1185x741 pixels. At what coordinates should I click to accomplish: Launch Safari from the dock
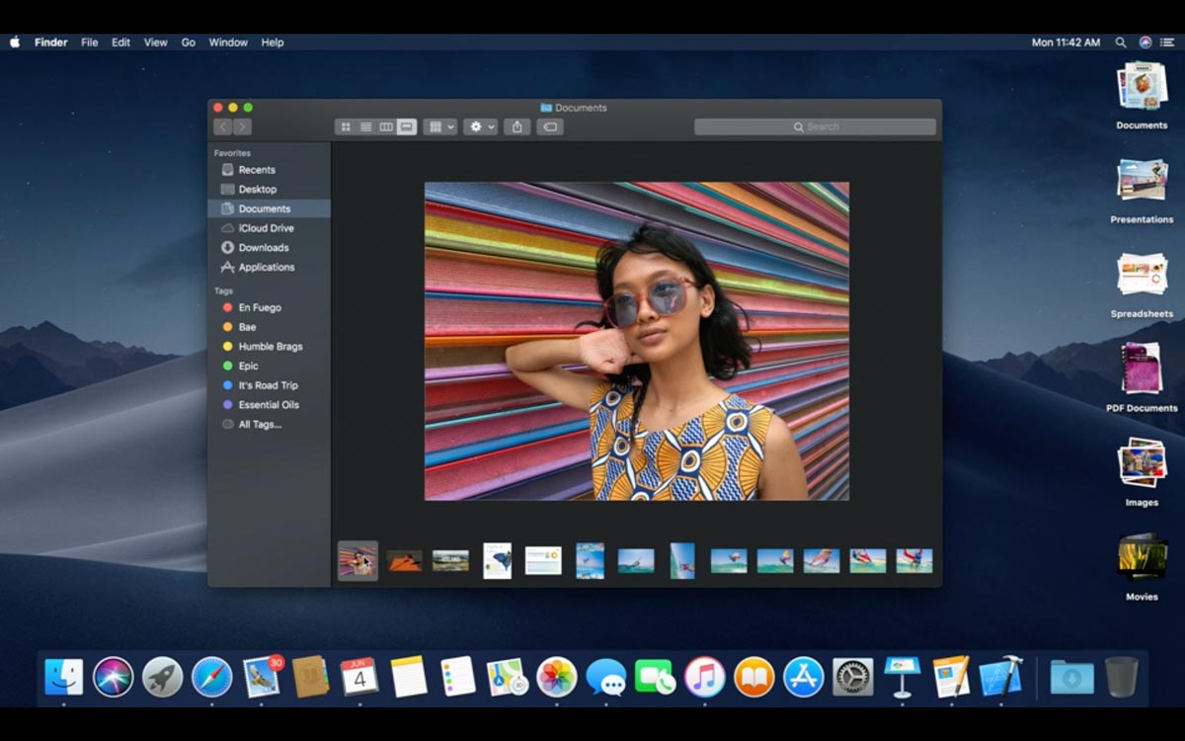tap(211, 677)
